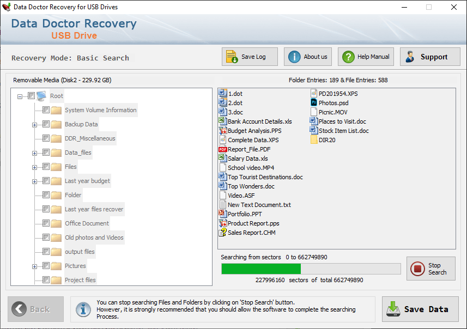Click the Word icon beside Top Wonders.doc
Screen dimensions: 467x329
223,186
